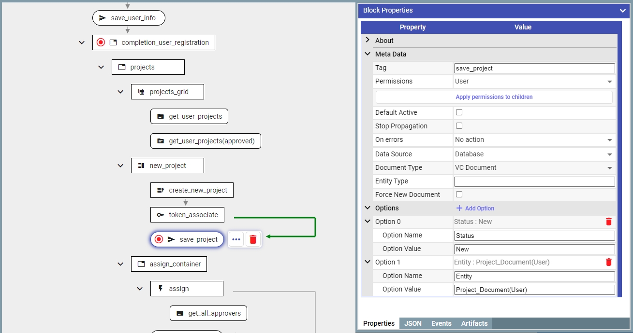The width and height of the screenshot is (633, 333).
Task: Collapse the completion_user_registration tree node
Action: (82, 42)
